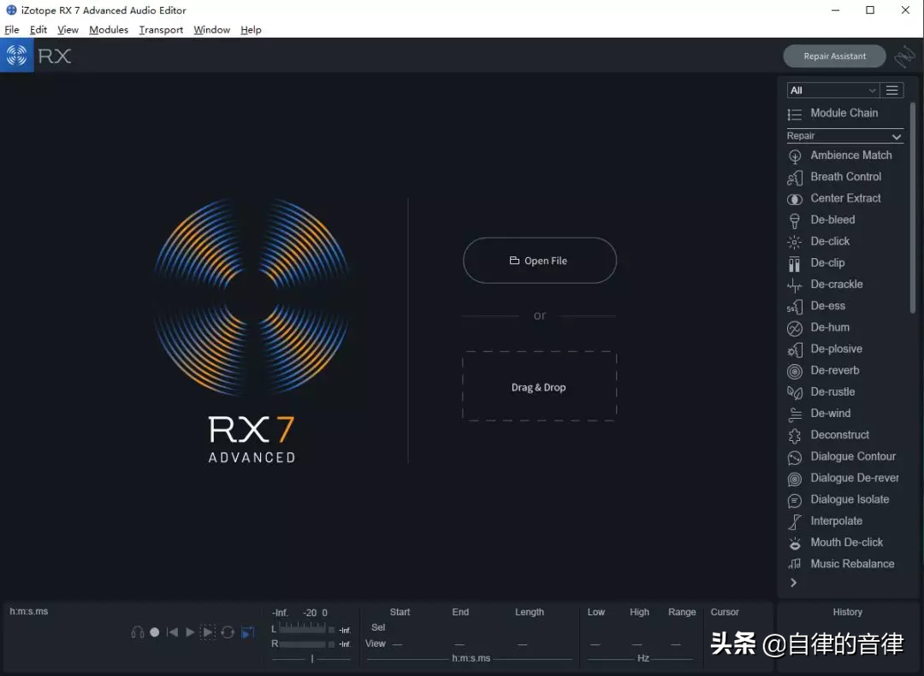This screenshot has height=676, width=924.
Task: Open the Music Rebalance icon
Action: pyautogui.click(x=794, y=564)
